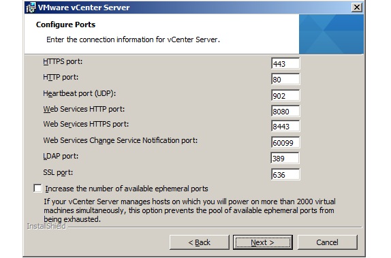Focus the Web Services HTTPS port field
This screenshot has width=391, height=258.
[x=285, y=127]
